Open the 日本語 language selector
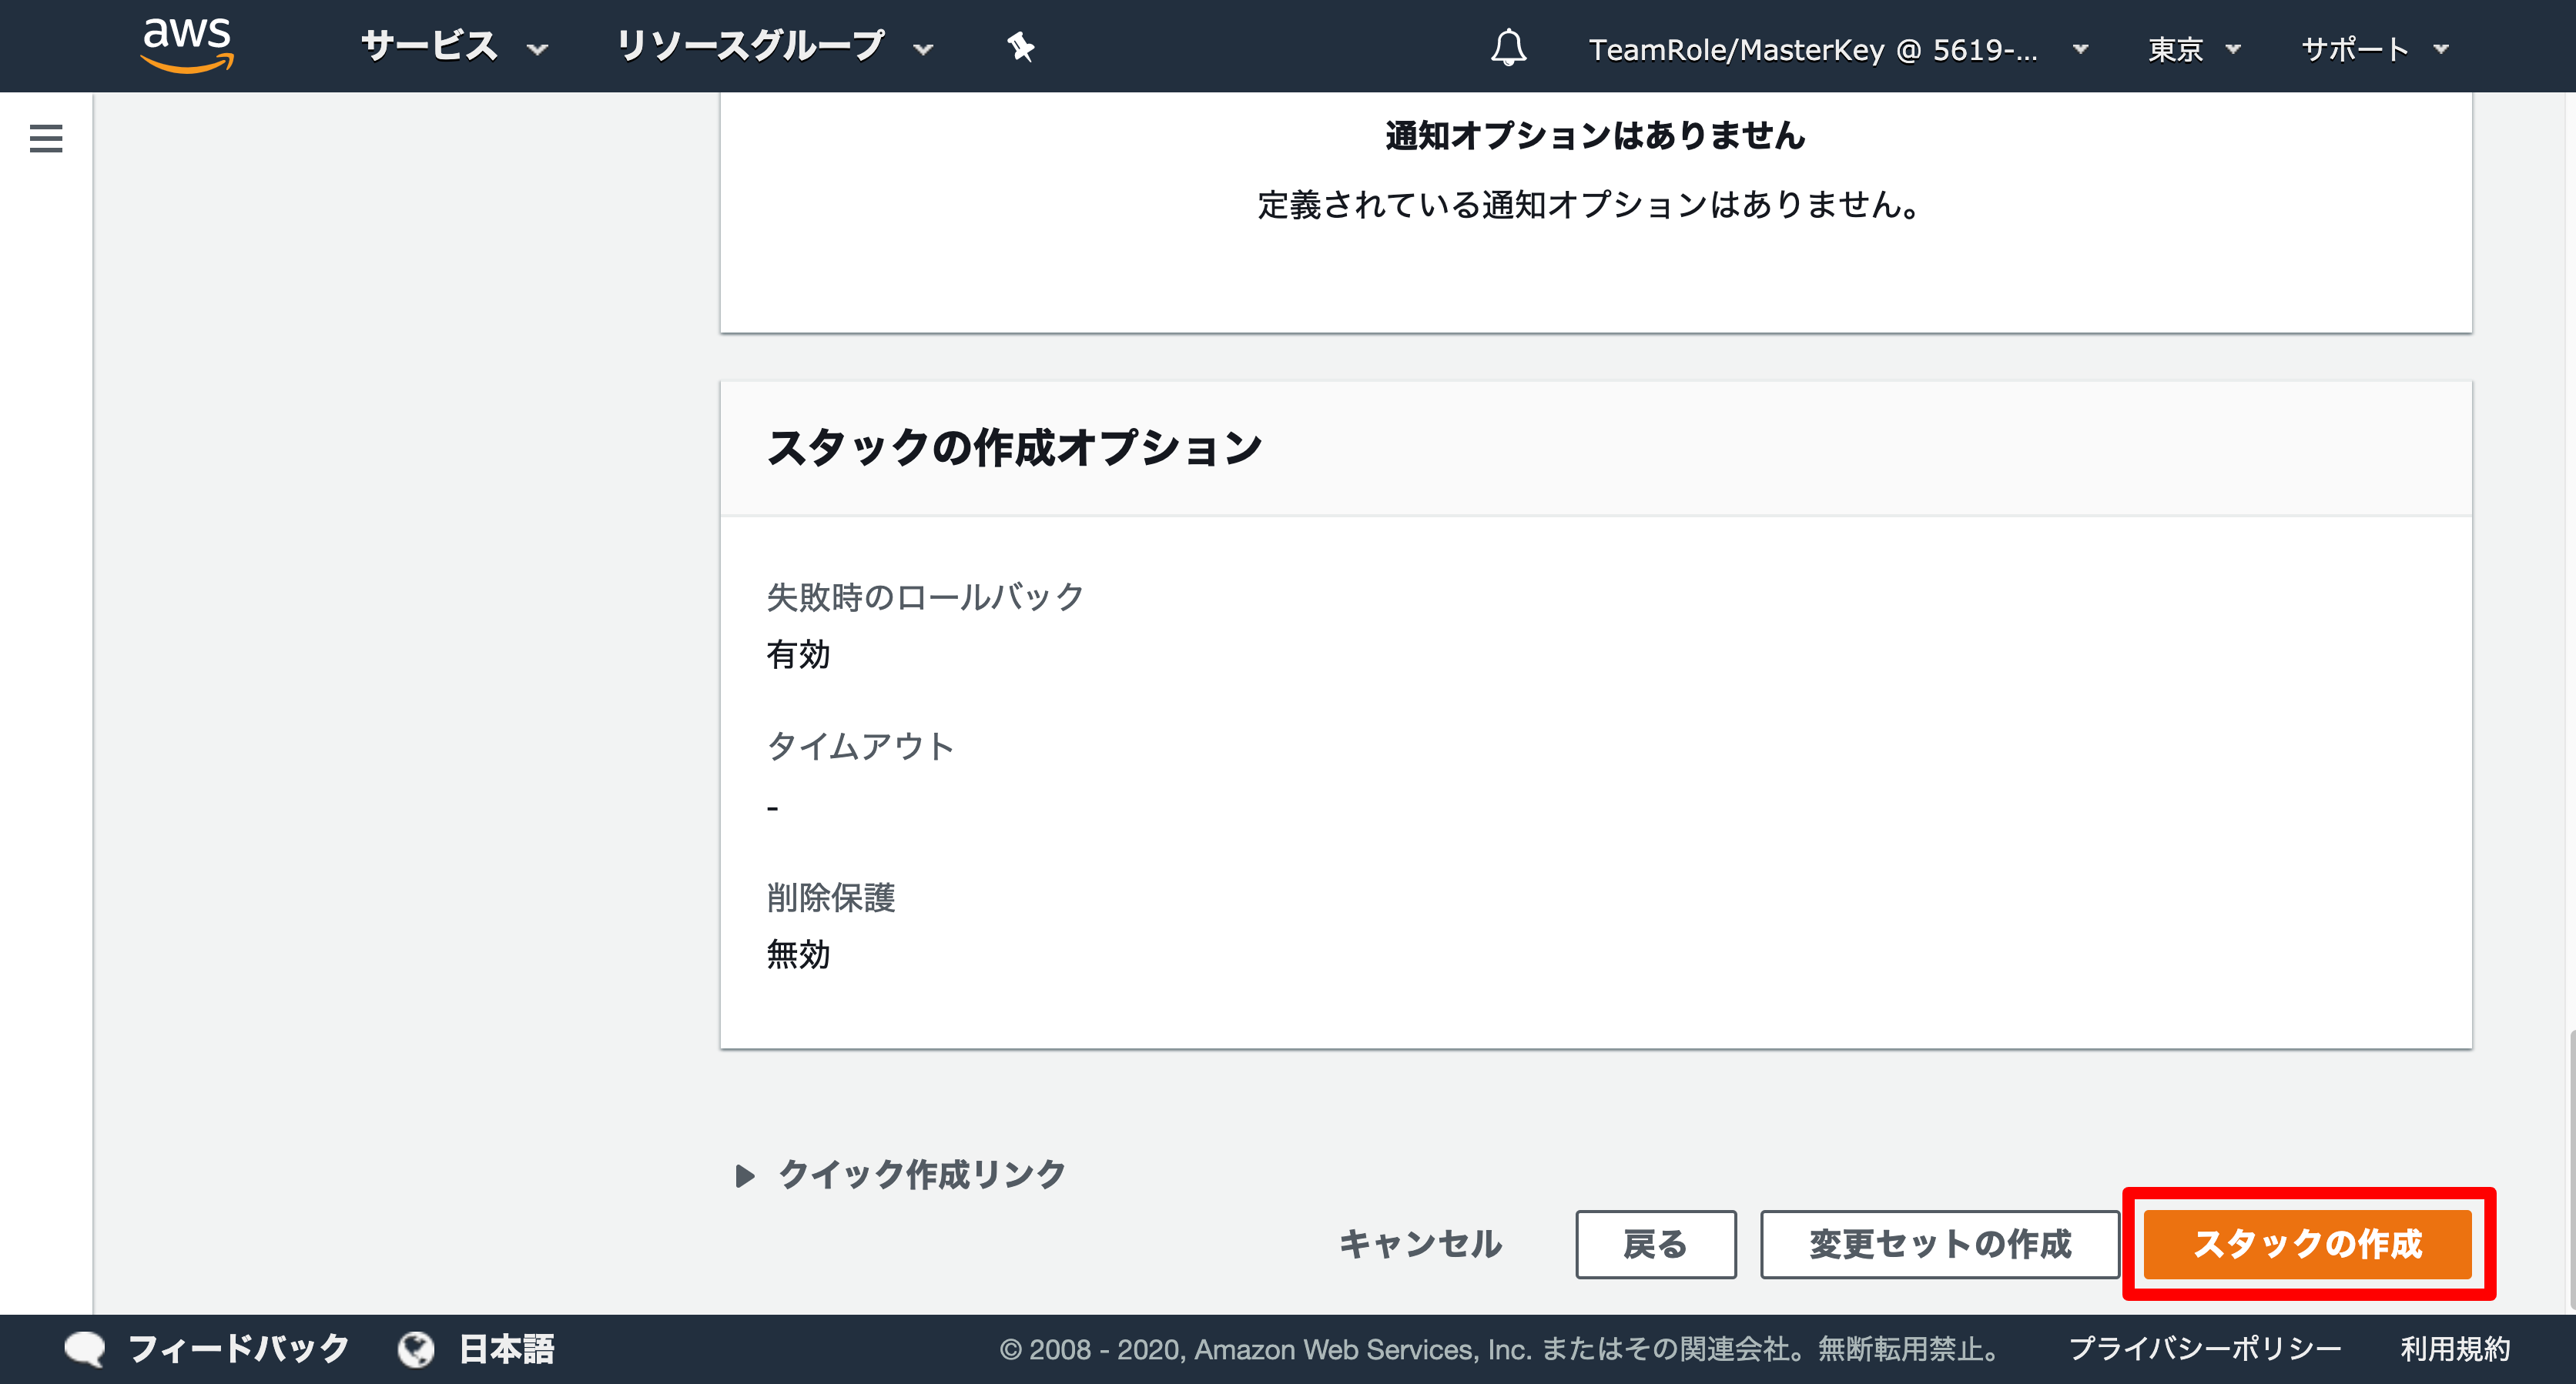This screenshot has height=1384, width=2576. point(506,1349)
